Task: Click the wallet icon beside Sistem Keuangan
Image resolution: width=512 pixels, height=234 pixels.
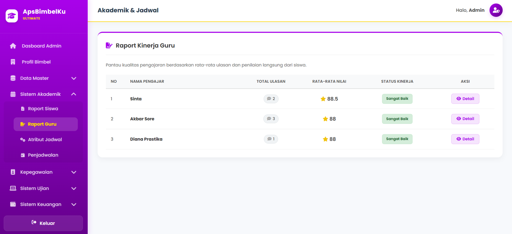Action: [x=13, y=204]
